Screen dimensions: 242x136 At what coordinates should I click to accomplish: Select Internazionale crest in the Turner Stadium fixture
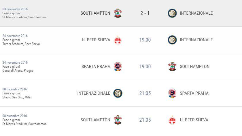172,40
